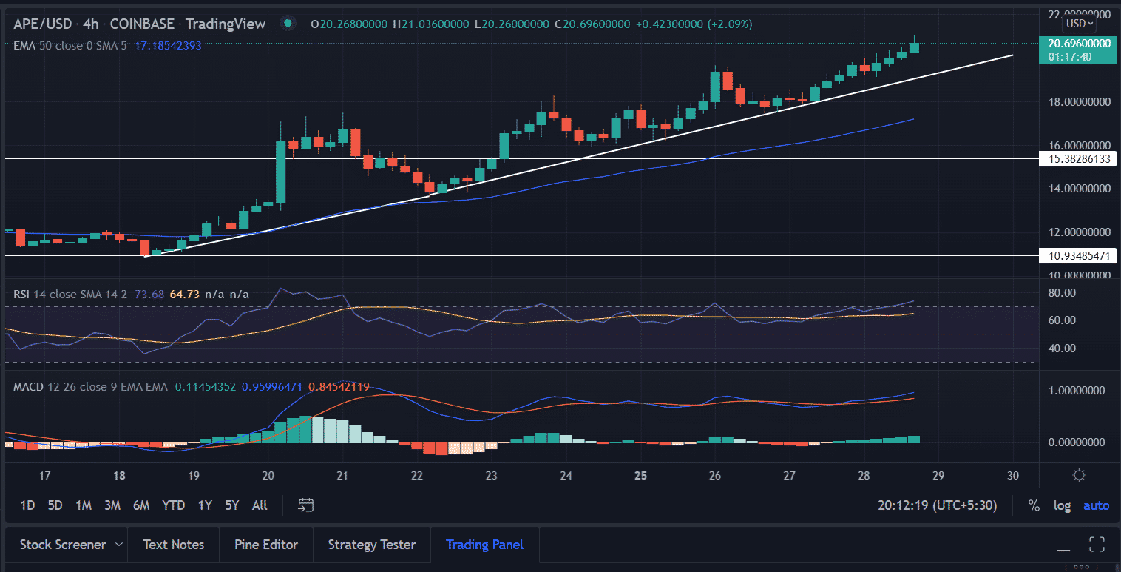This screenshot has height=572, width=1121.
Task: Toggle log scale mode
Action: [x=1062, y=505]
